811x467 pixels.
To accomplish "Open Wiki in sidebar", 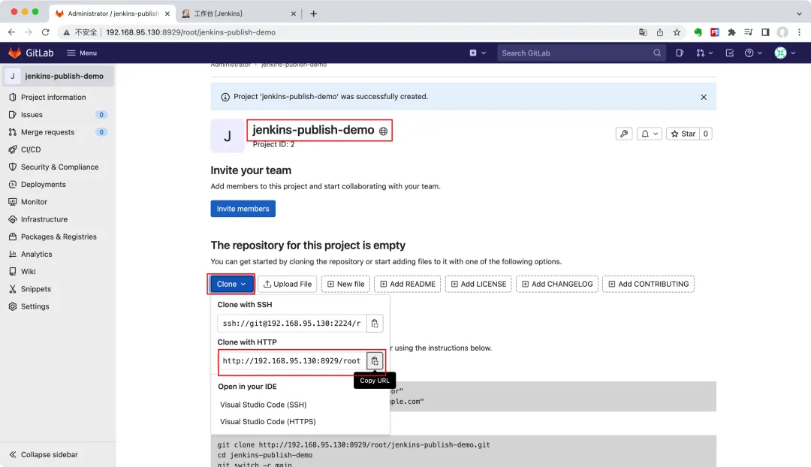I will point(58,272).
